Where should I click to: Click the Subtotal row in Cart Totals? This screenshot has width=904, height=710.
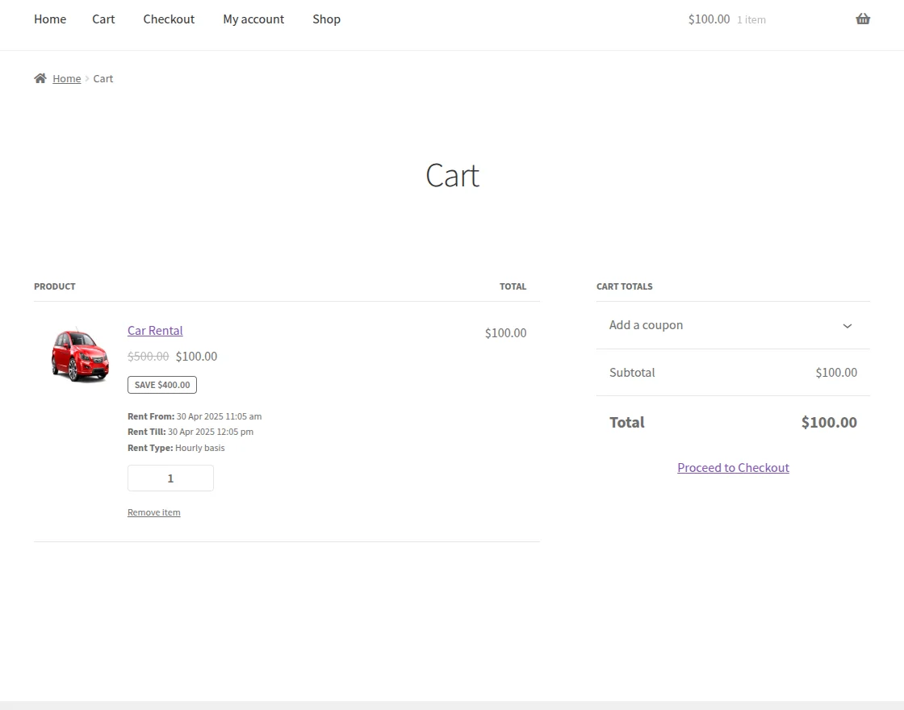[632, 372]
